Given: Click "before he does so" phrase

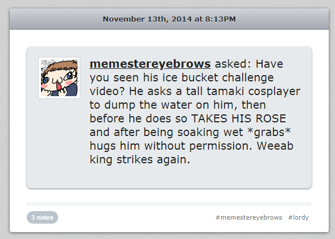Looking at the screenshot, I should click(x=138, y=118).
